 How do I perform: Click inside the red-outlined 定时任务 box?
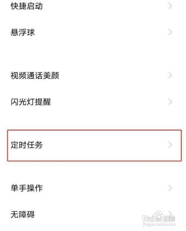pyautogui.click(x=94, y=145)
